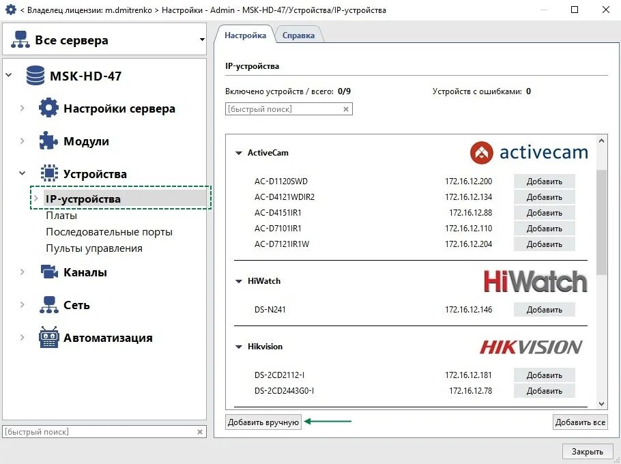Click the device list scrollbar thumb

click(601, 222)
